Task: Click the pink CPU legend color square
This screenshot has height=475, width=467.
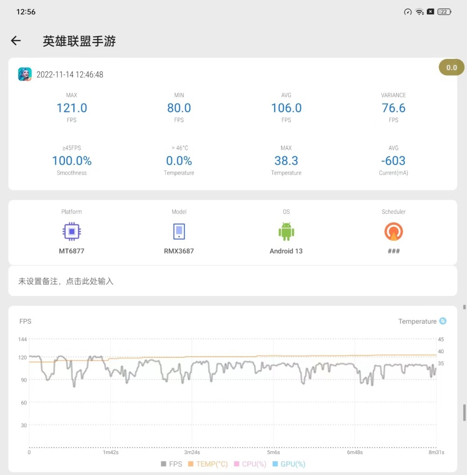Action: pos(236,464)
